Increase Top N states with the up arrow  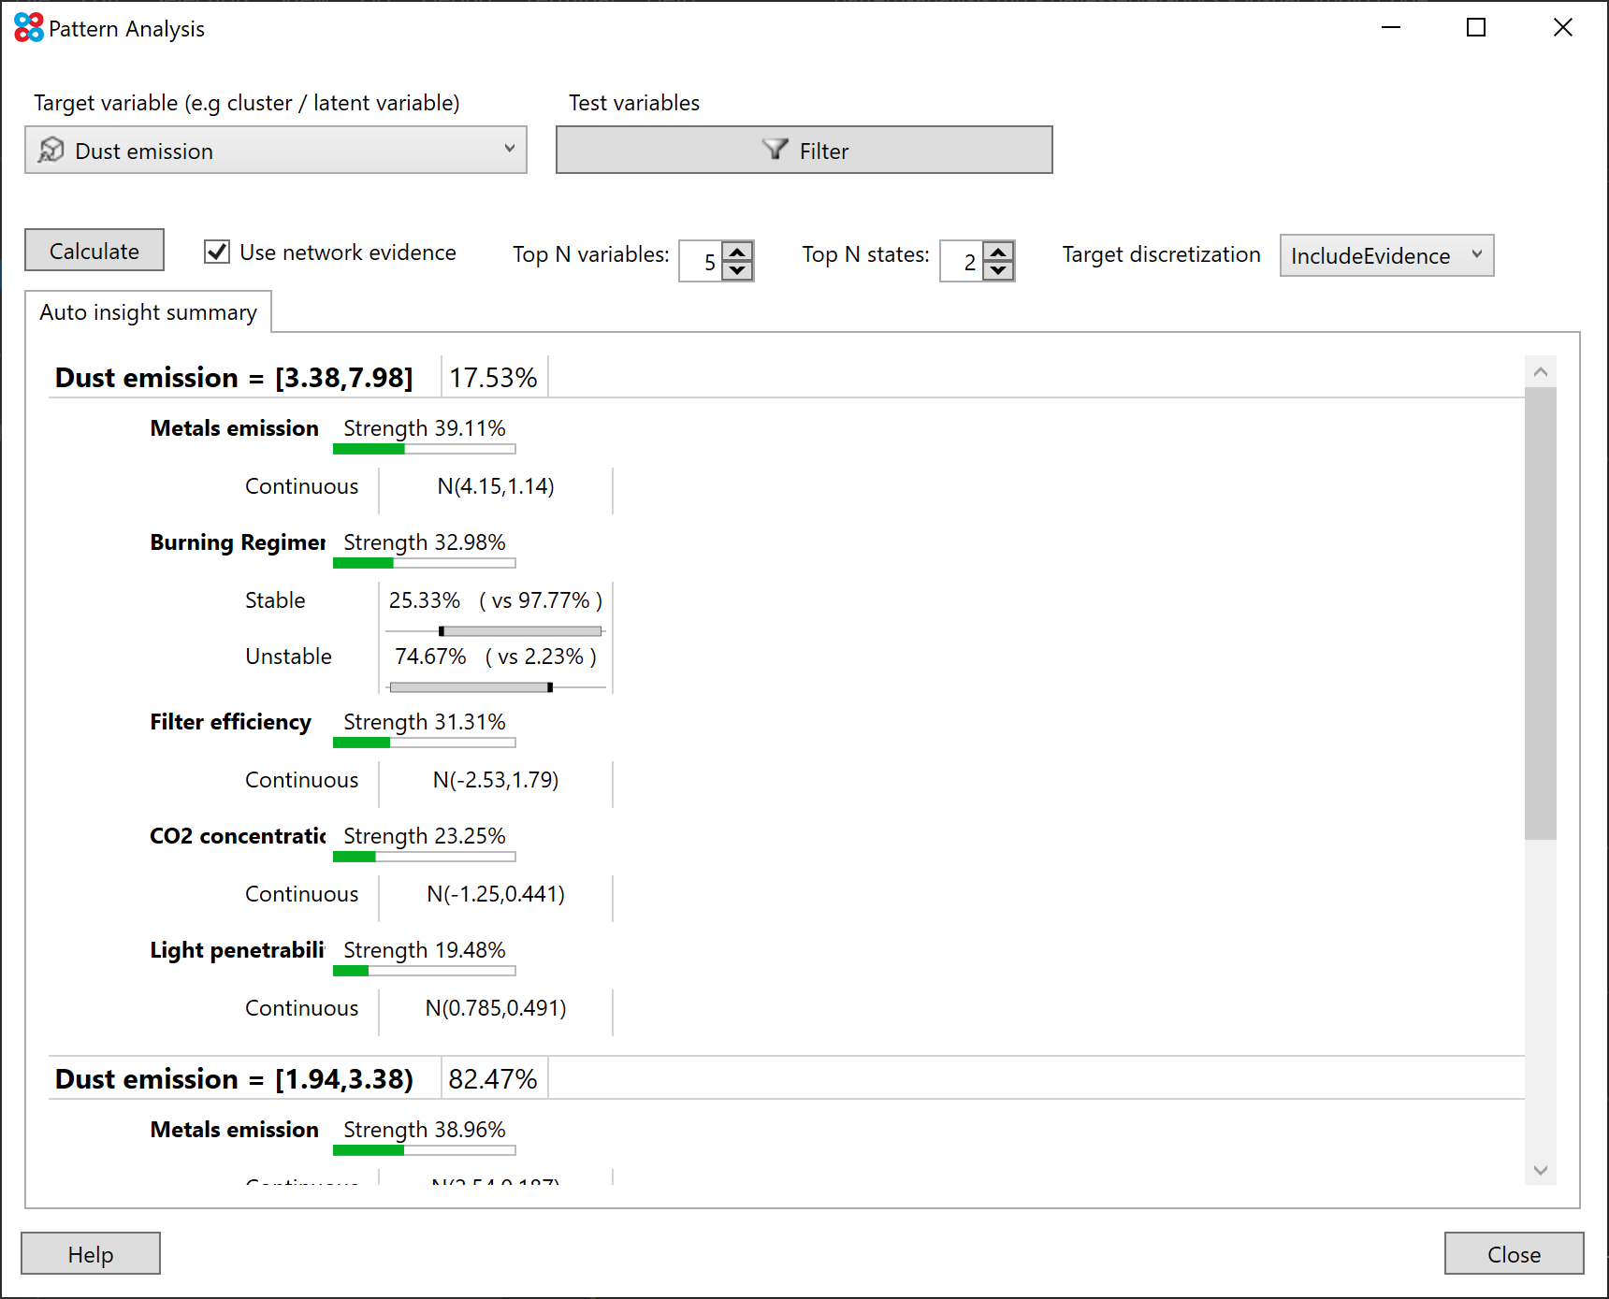point(999,252)
